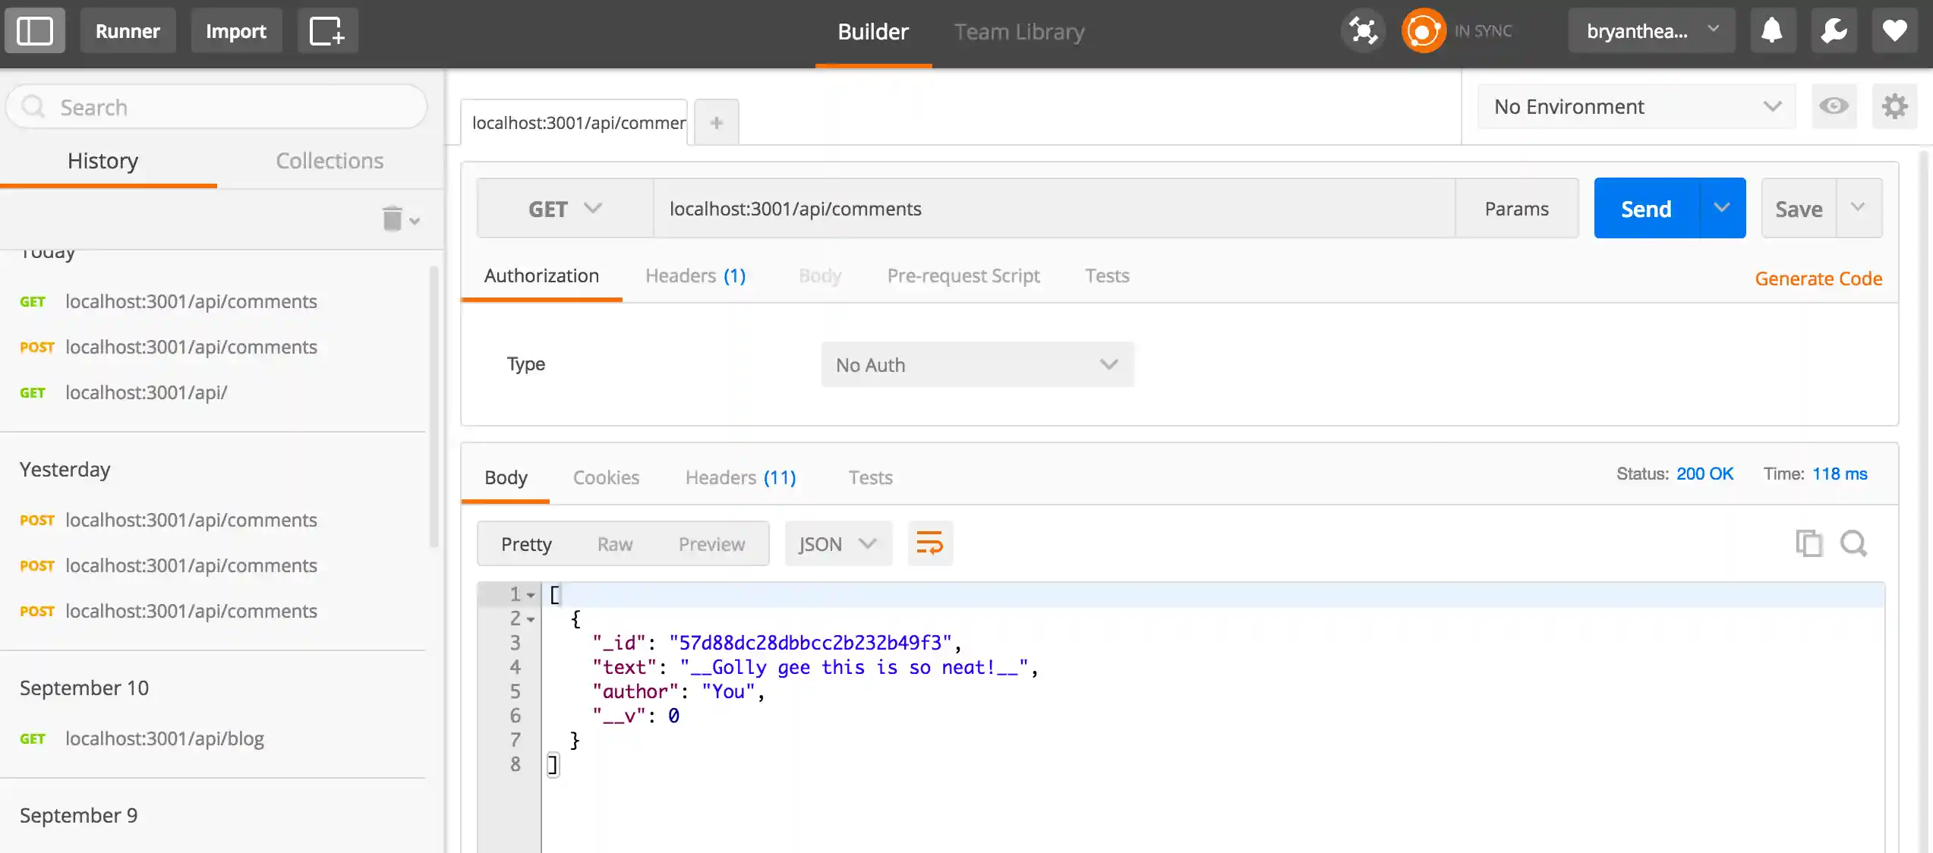Open the interceptor satellite icon
Screen dimensions: 1933x853
point(1364,31)
